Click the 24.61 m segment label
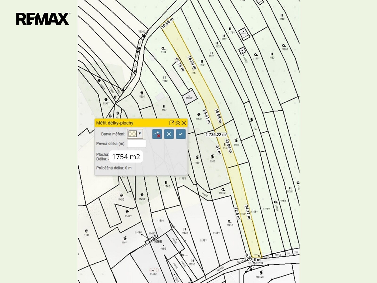The image size is (377, 283). [207, 116]
